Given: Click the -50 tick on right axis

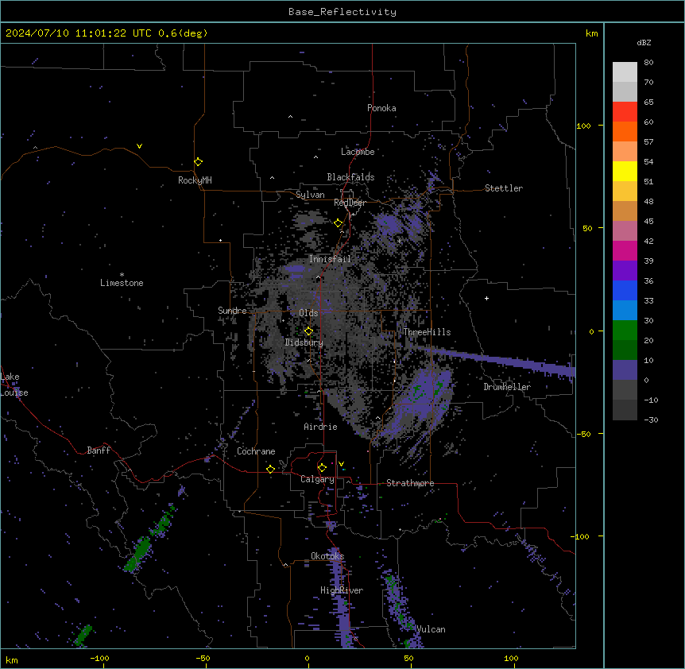Looking at the screenshot, I should [583, 434].
